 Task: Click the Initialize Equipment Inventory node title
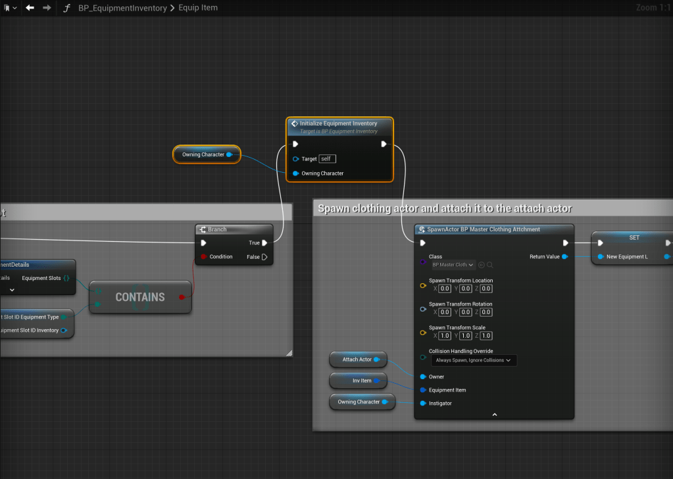[338, 124]
